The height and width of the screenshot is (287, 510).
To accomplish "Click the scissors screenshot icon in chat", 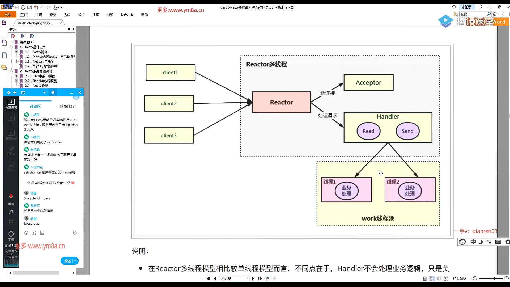I will click(34, 233).
